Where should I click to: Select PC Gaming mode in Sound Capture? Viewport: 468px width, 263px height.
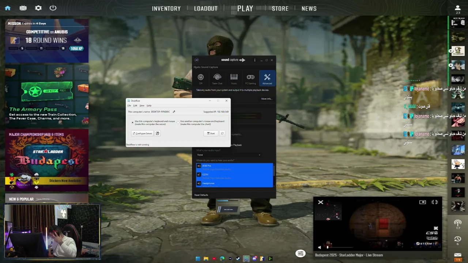(x=250, y=79)
